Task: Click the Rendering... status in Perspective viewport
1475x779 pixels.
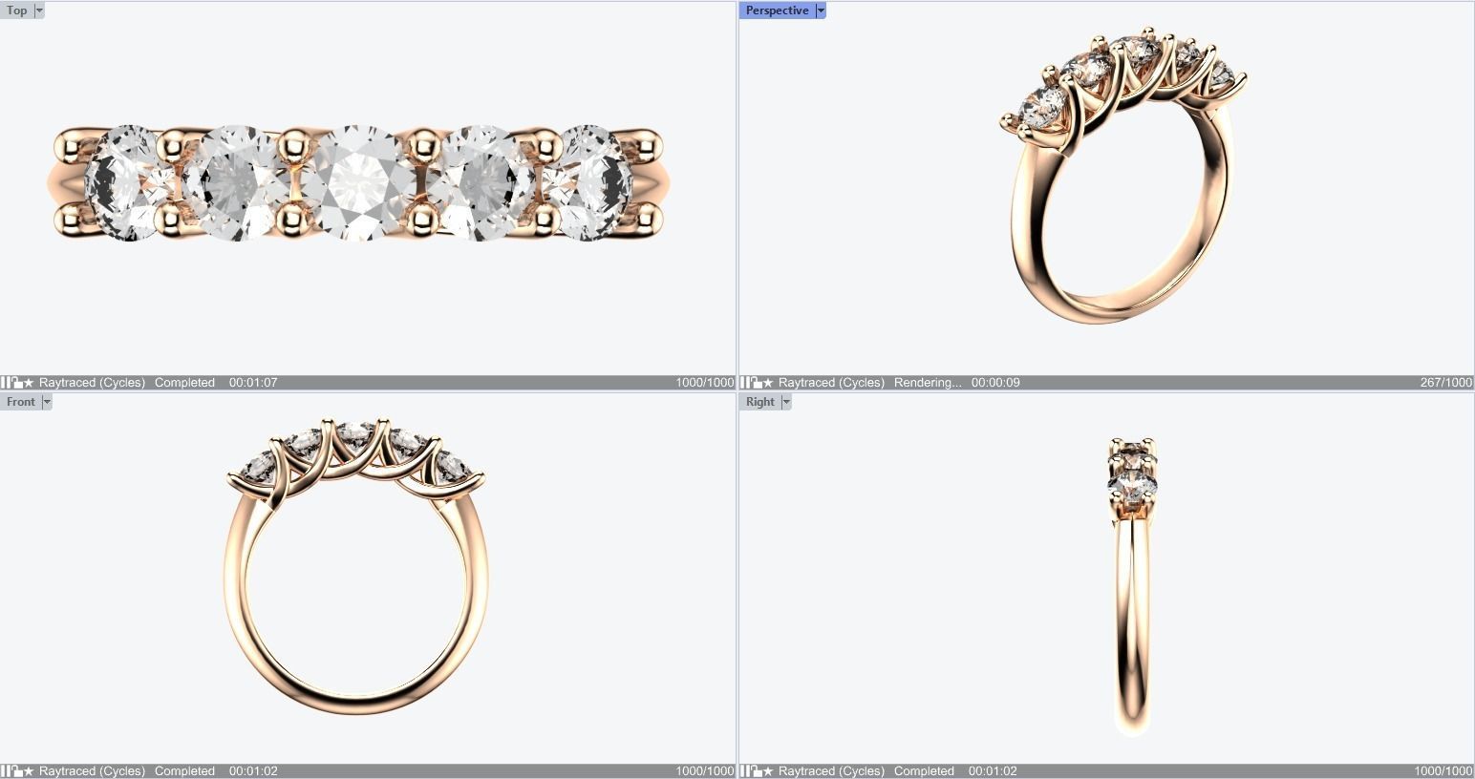Action: tap(928, 383)
